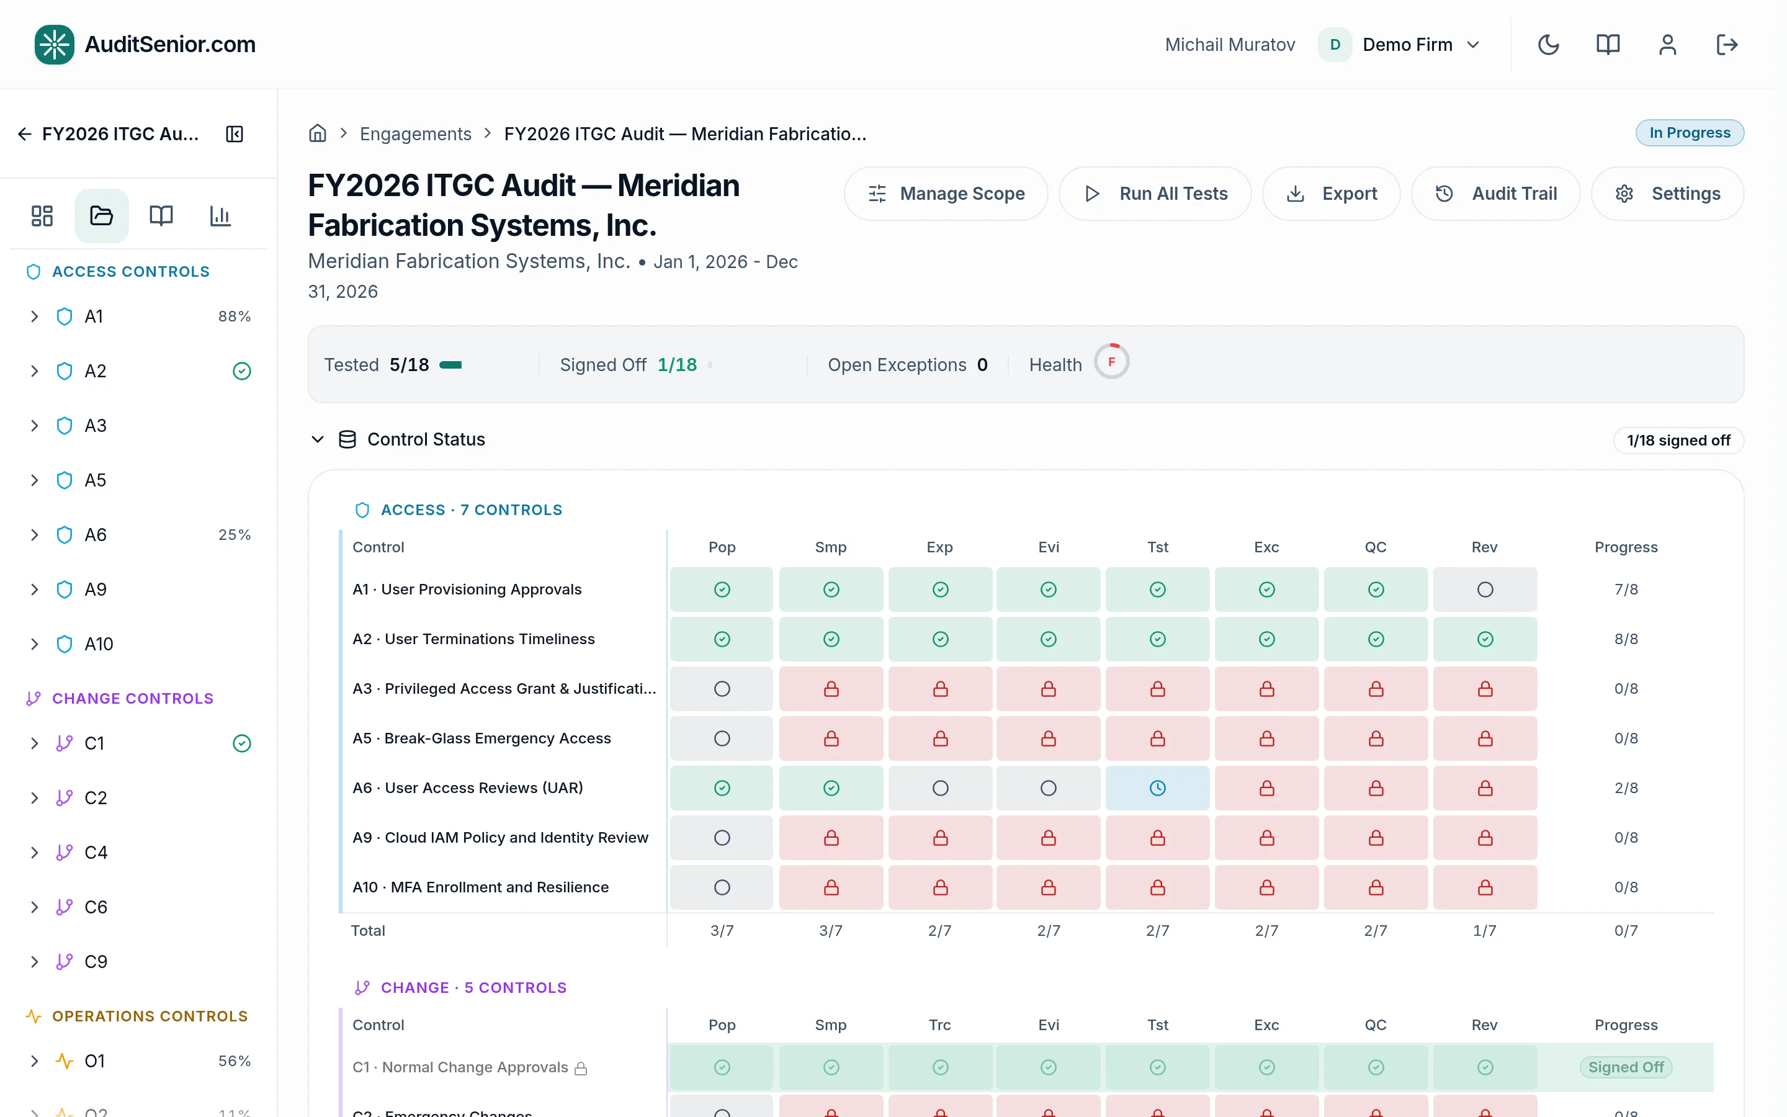Image resolution: width=1787 pixels, height=1117 pixels.
Task: Toggle dark mode moon icon
Action: [1549, 44]
